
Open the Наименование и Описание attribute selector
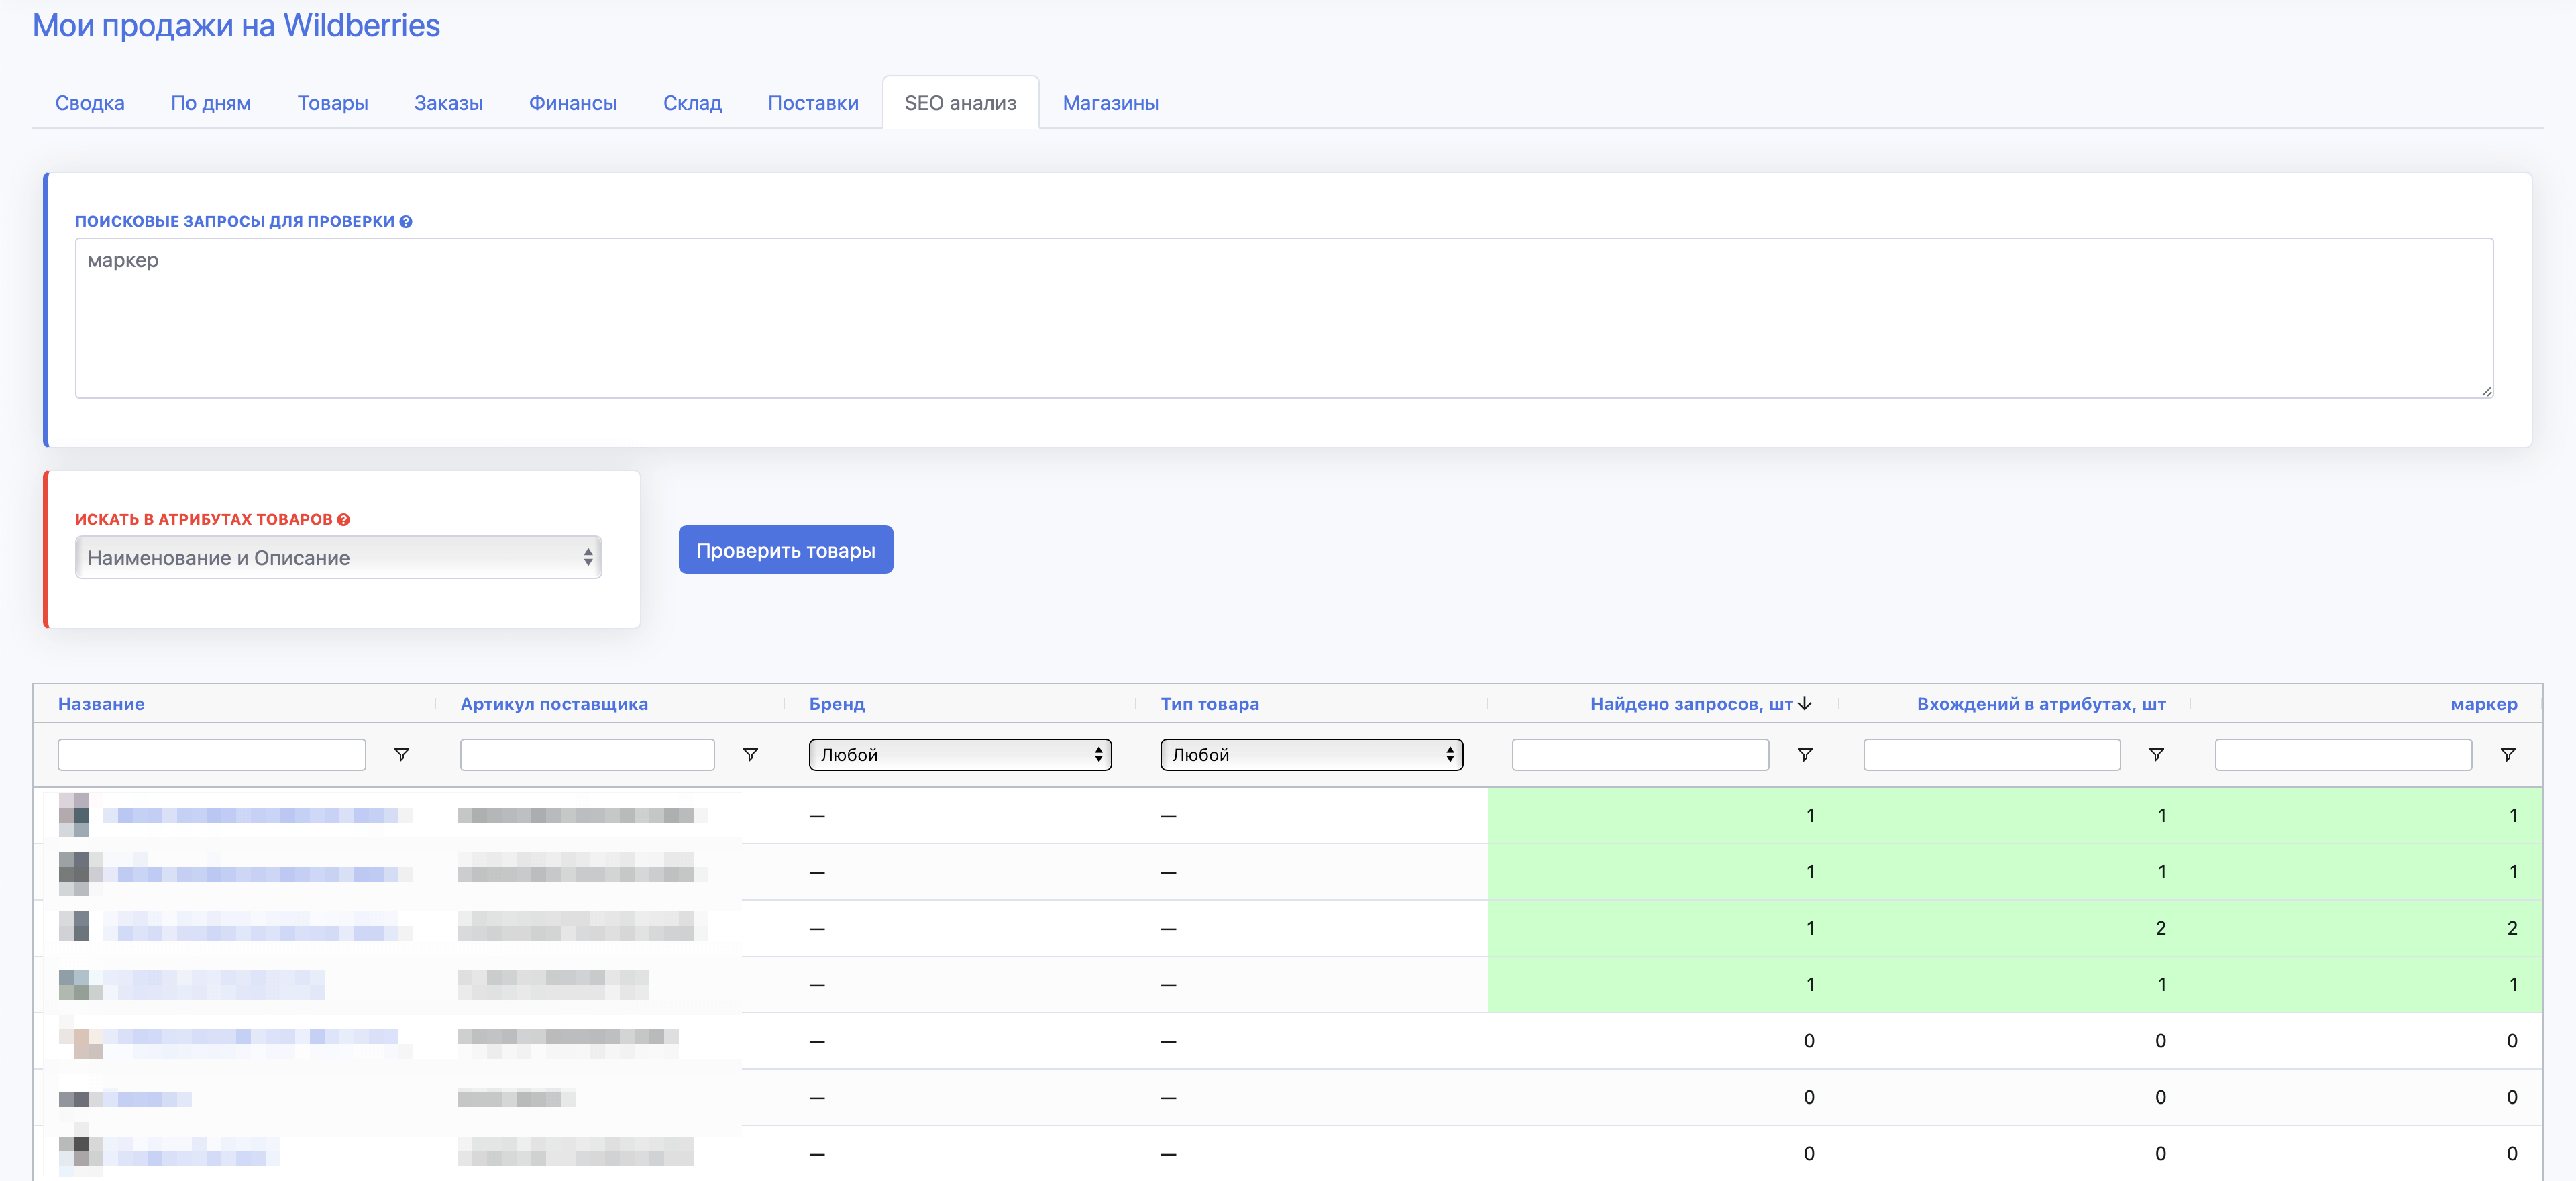pos(338,557)
